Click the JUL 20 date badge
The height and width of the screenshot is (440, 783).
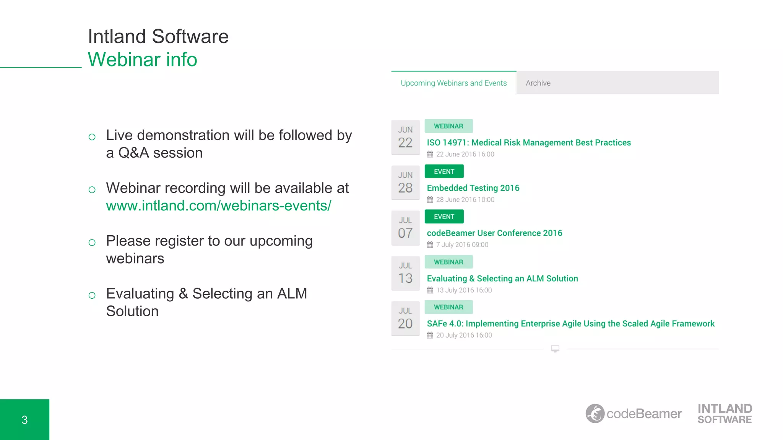point(405,318)
